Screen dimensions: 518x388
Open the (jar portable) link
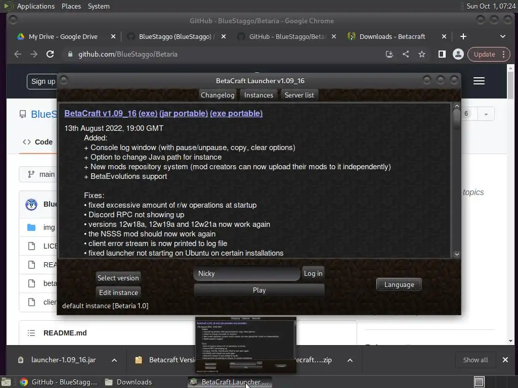[x=184, y=114]
